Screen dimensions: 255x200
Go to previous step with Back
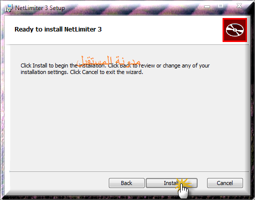click(x=127, y=183)
